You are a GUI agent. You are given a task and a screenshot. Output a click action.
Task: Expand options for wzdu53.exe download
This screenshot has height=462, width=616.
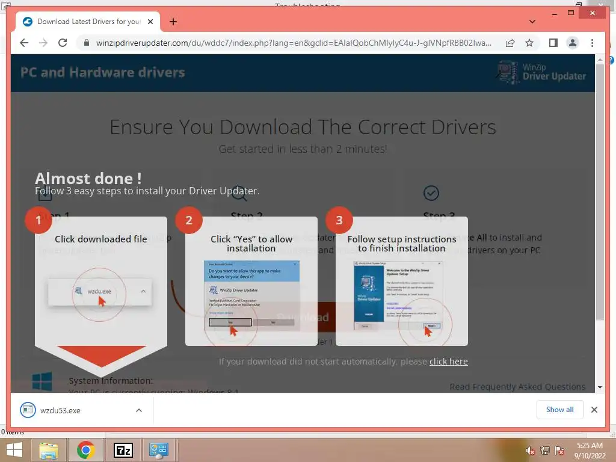[139, 410]
